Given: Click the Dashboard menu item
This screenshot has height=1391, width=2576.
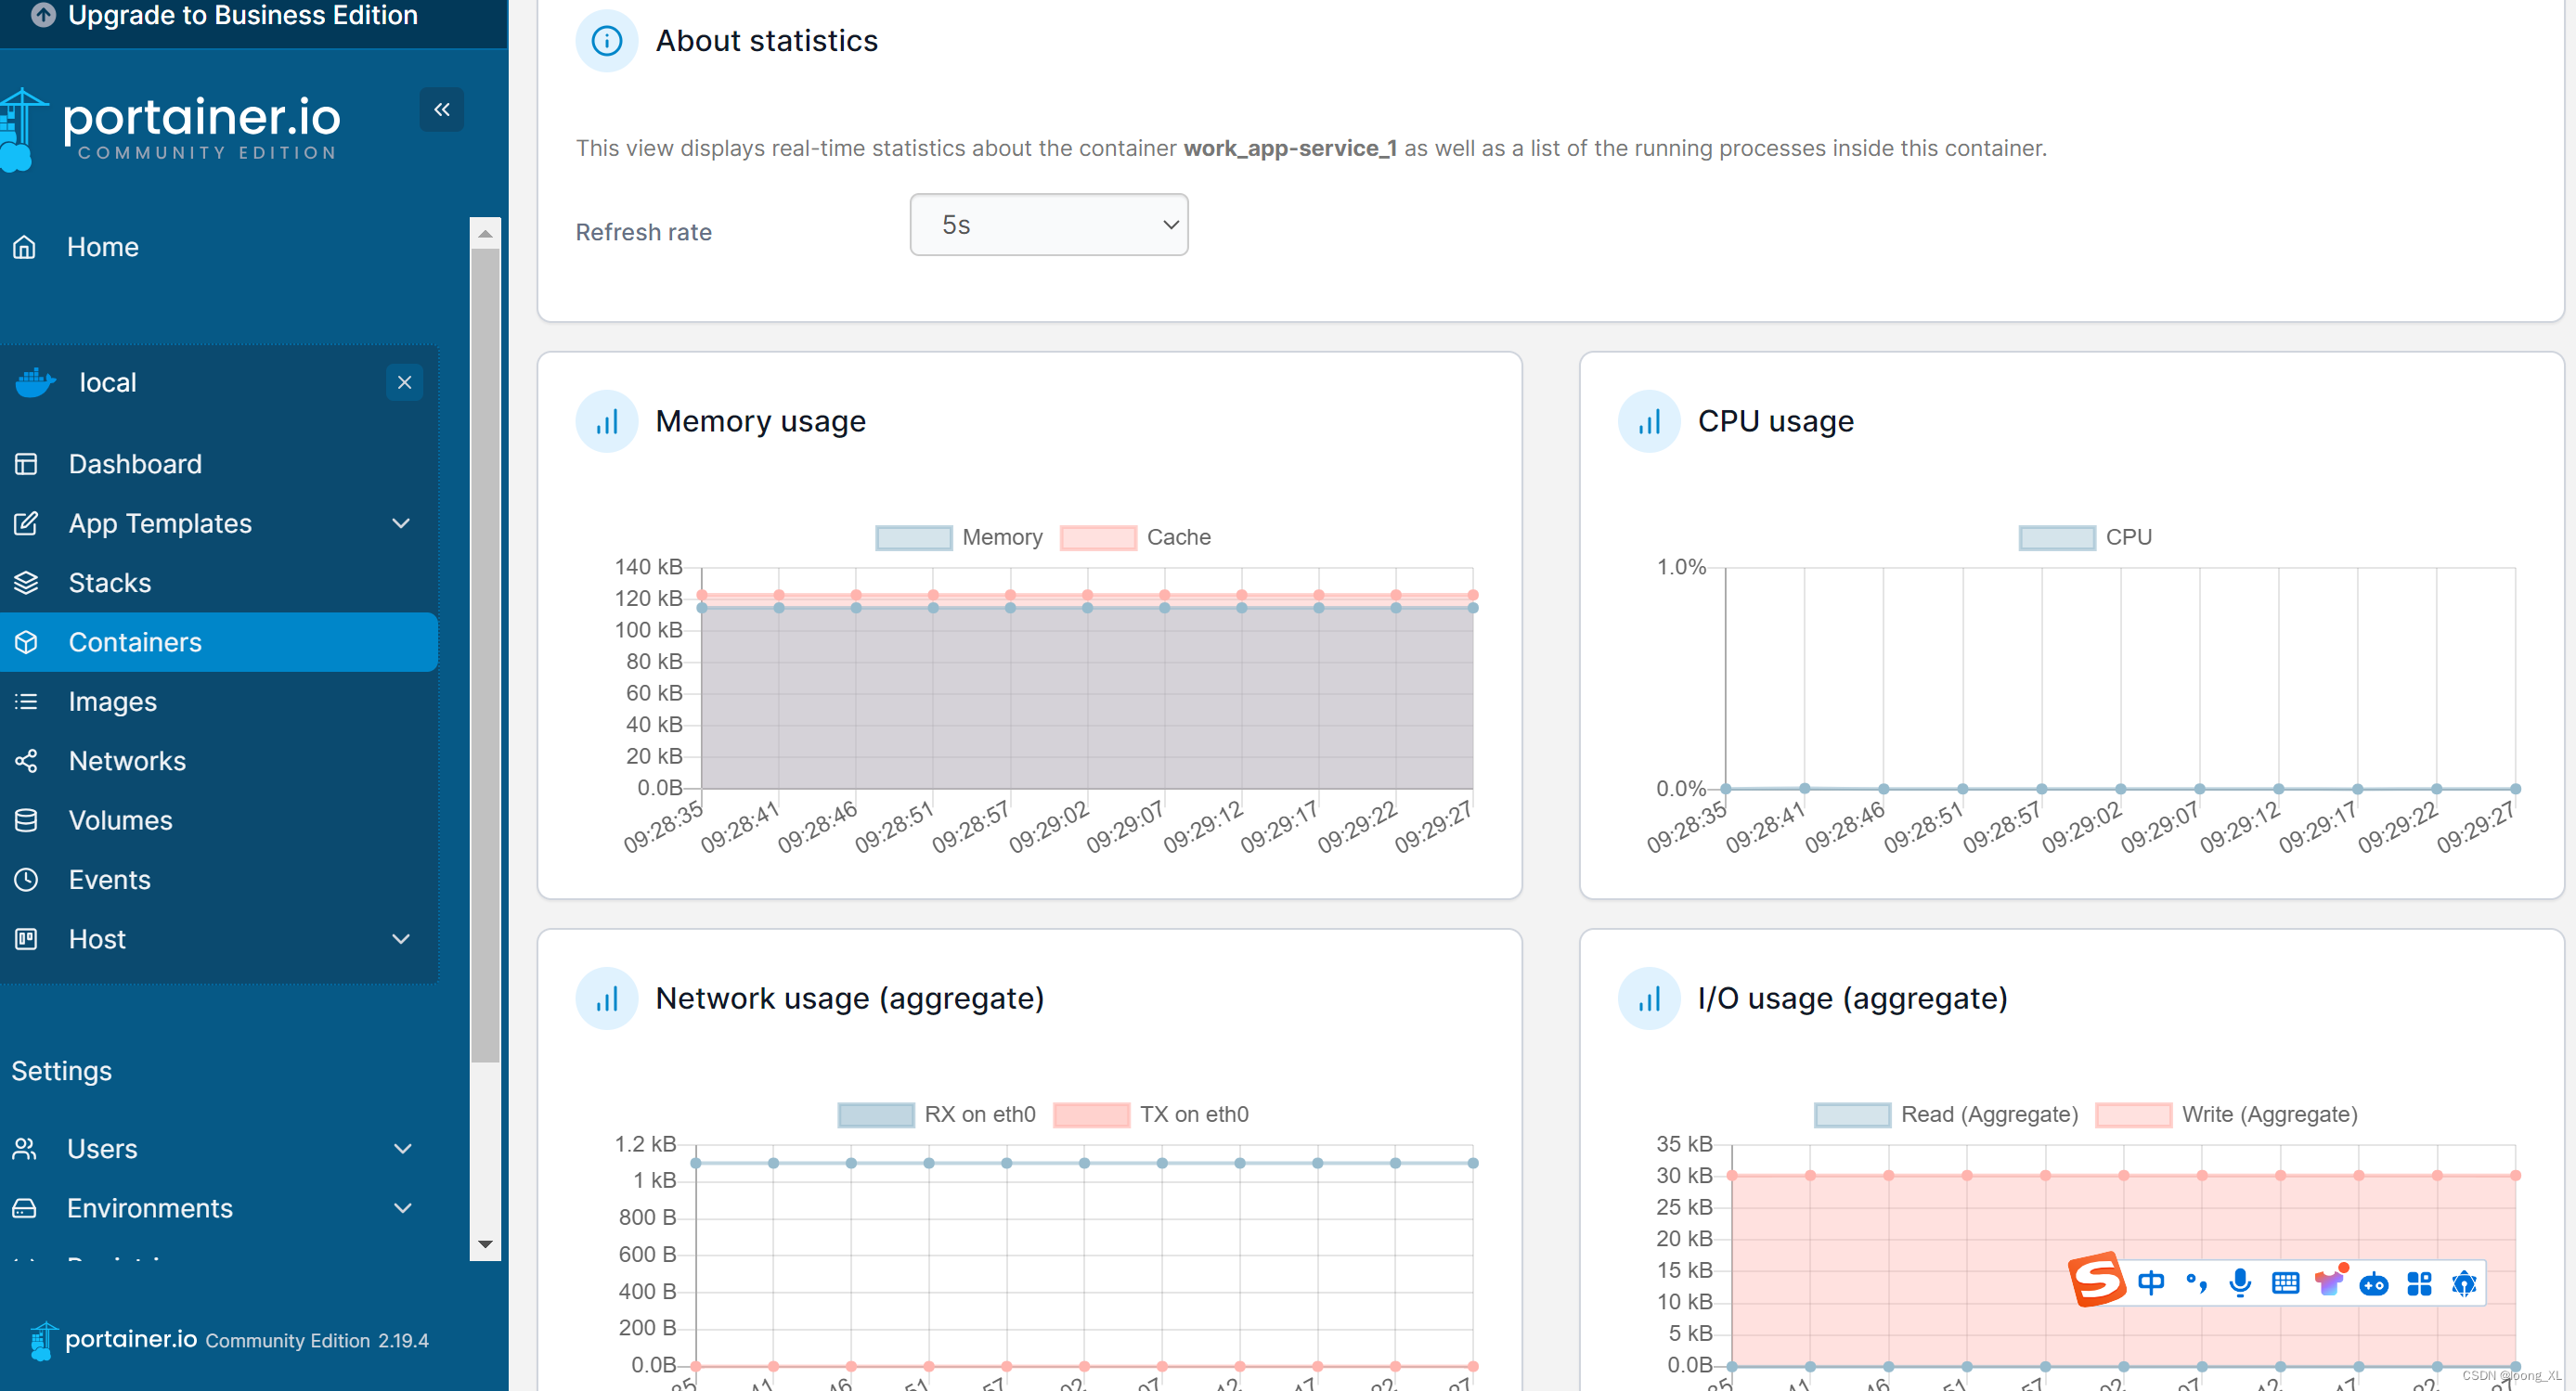Looking at the screenshot, I should click(134, 462).
